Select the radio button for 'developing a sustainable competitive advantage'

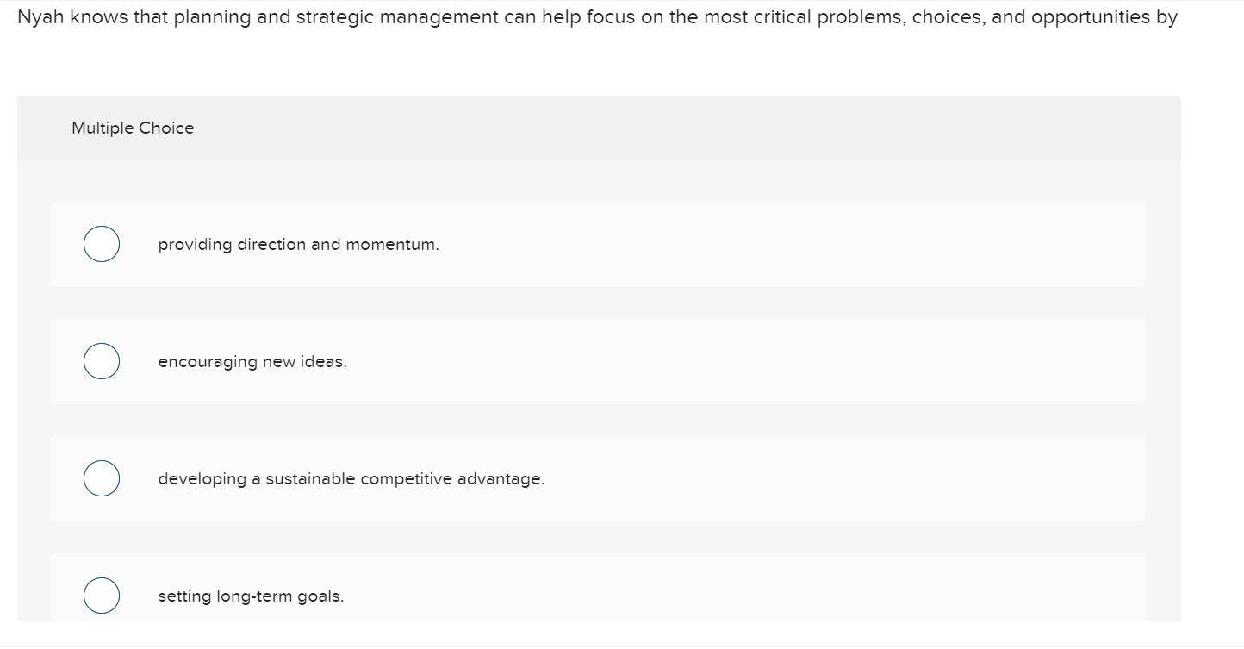[101, 477]
